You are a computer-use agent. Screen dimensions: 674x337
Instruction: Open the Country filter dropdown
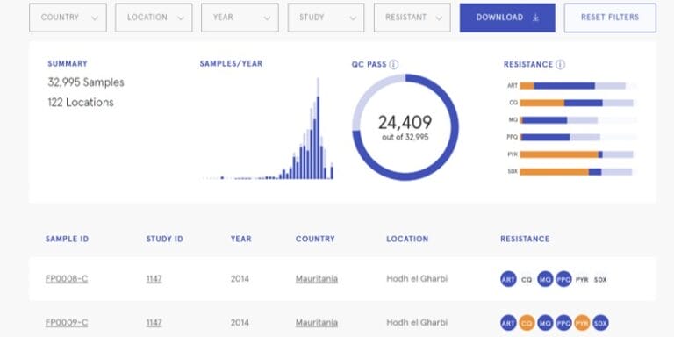pos(68,18)
